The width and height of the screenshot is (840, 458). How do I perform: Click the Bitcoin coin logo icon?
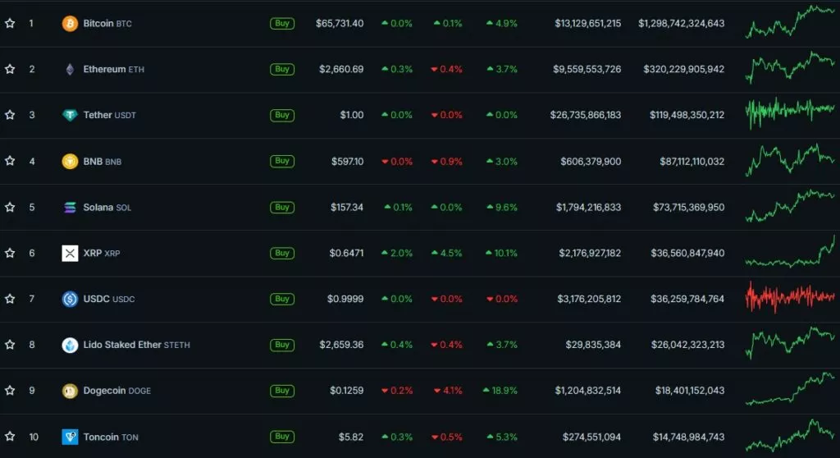point(70,24)
